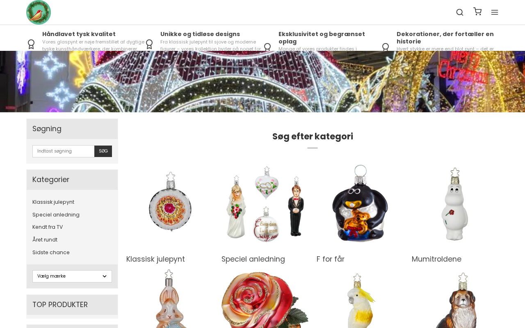
Task: Select Klassisk julepynt in Kategorier sidebar
Action: click(53, 202)
